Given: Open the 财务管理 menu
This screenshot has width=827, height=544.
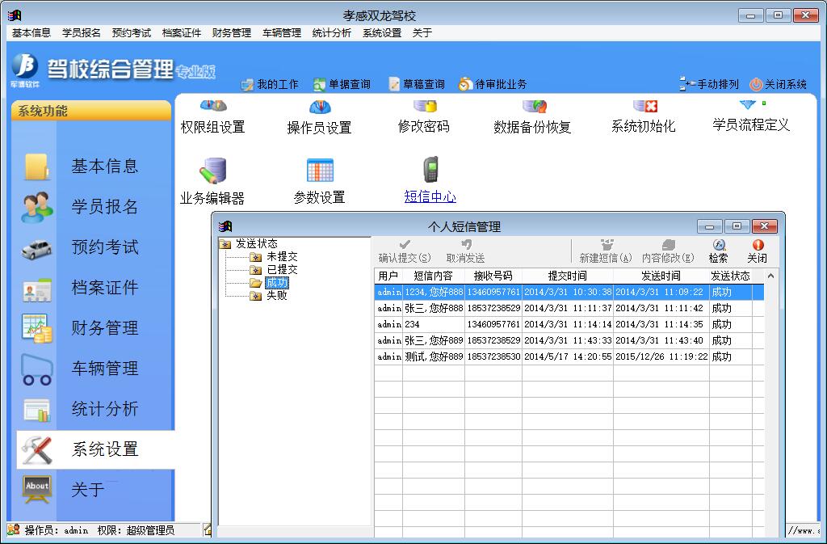Looking at the screenshot, I should coord(231,33).
